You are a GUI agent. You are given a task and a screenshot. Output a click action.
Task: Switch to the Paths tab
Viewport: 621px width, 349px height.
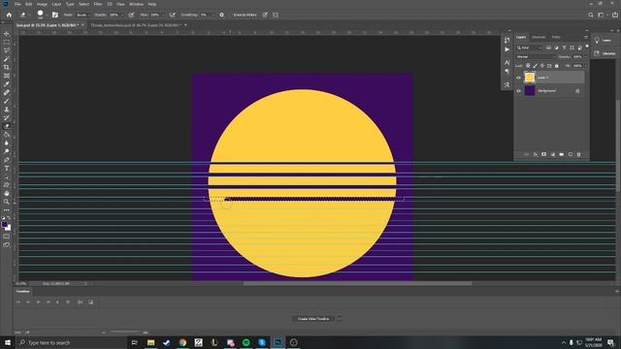tap(556, 37)
